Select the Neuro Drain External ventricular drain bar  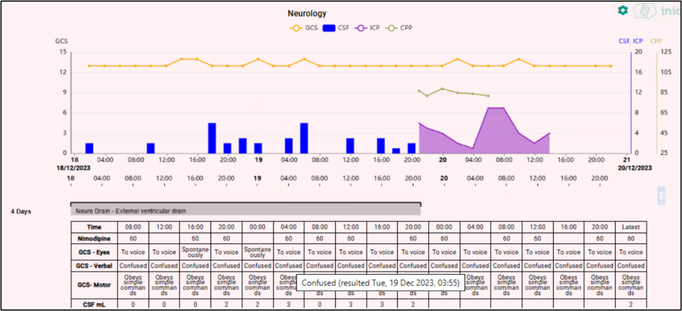(246, 211)
